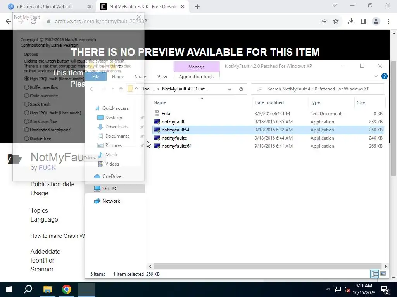Expand the address bar history dropdown
Image resolution: width=397 pixels, height=297 pixels.
230,89
